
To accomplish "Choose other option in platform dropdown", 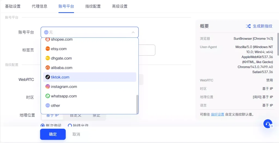I will 55,106.
